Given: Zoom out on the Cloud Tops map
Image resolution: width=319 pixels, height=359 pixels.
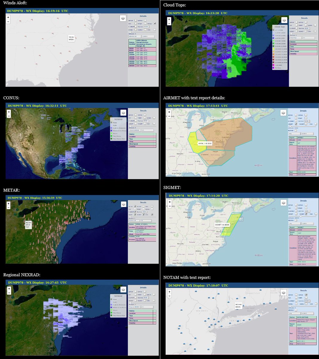Looking at the screenshot, I should click(x=169, y=23).
